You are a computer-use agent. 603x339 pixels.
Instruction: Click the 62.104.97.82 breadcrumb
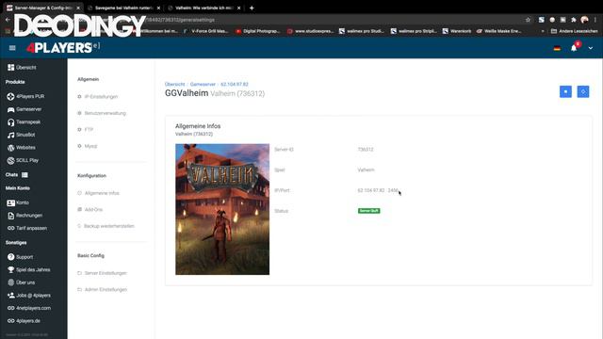(x=235, y=84)
